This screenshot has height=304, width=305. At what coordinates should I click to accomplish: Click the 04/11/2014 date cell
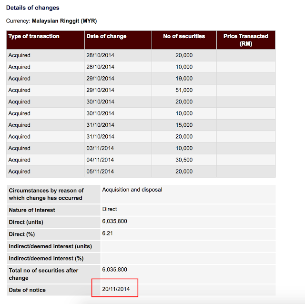tap(100, 160)
